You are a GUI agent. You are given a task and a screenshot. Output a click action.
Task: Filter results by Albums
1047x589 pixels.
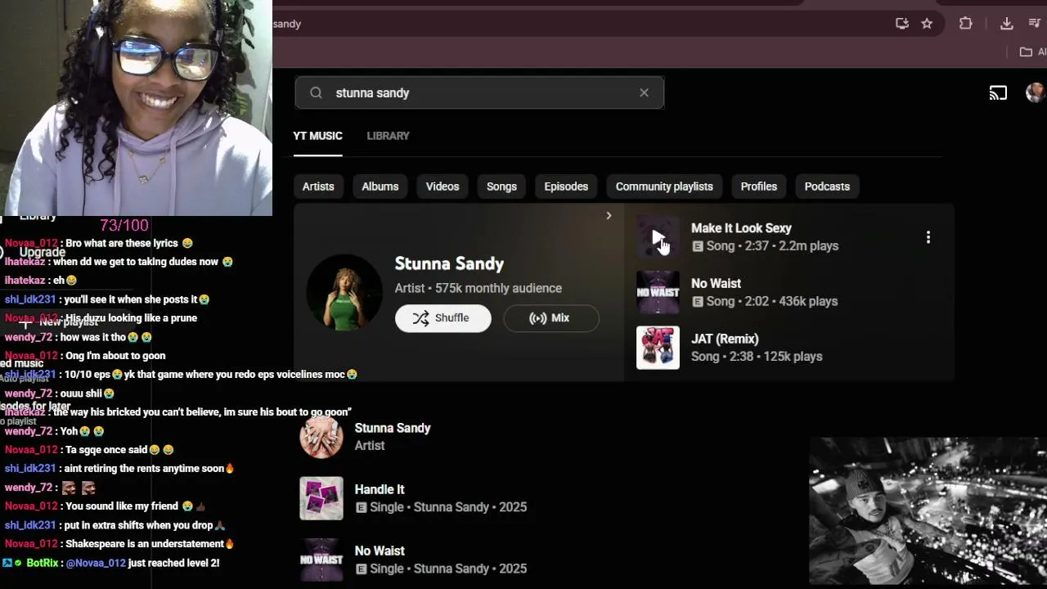380,187
